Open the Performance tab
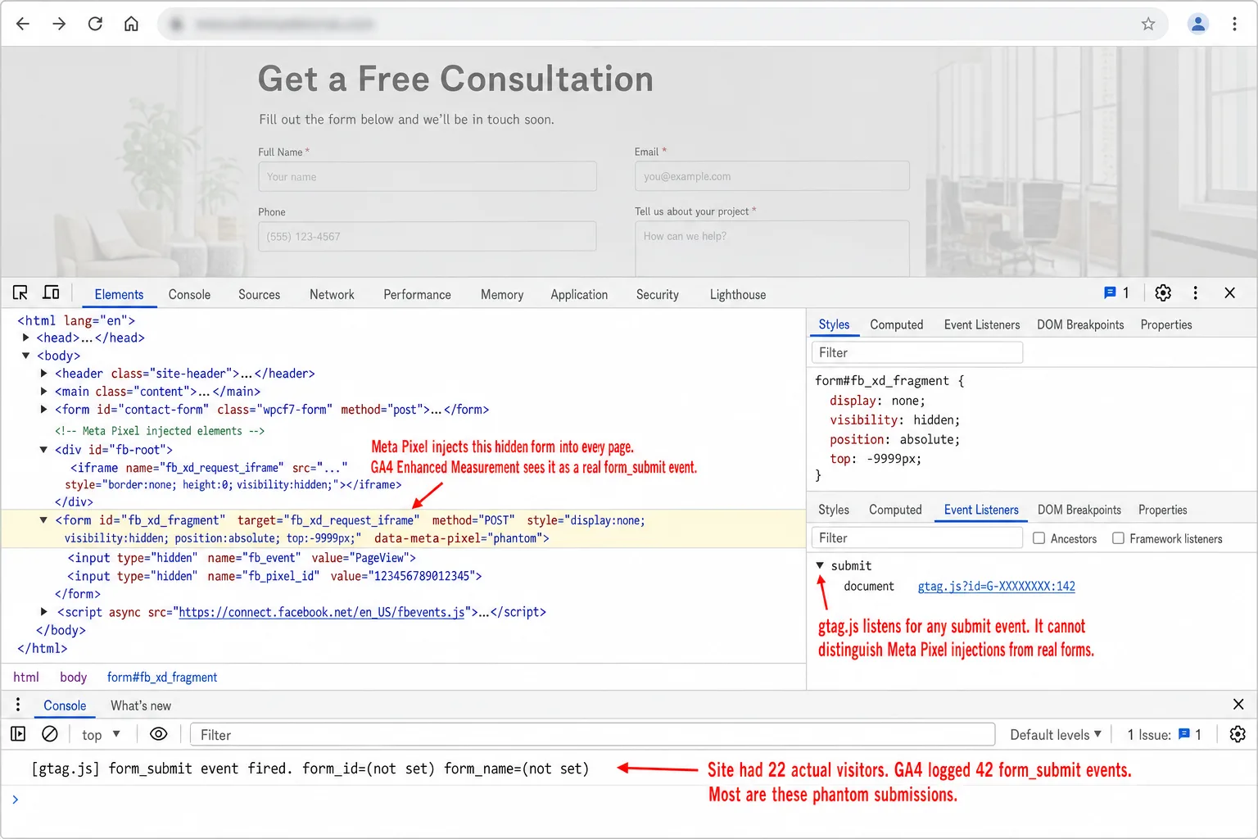This screenshot has height=839, width=1258. coord(417,294)
